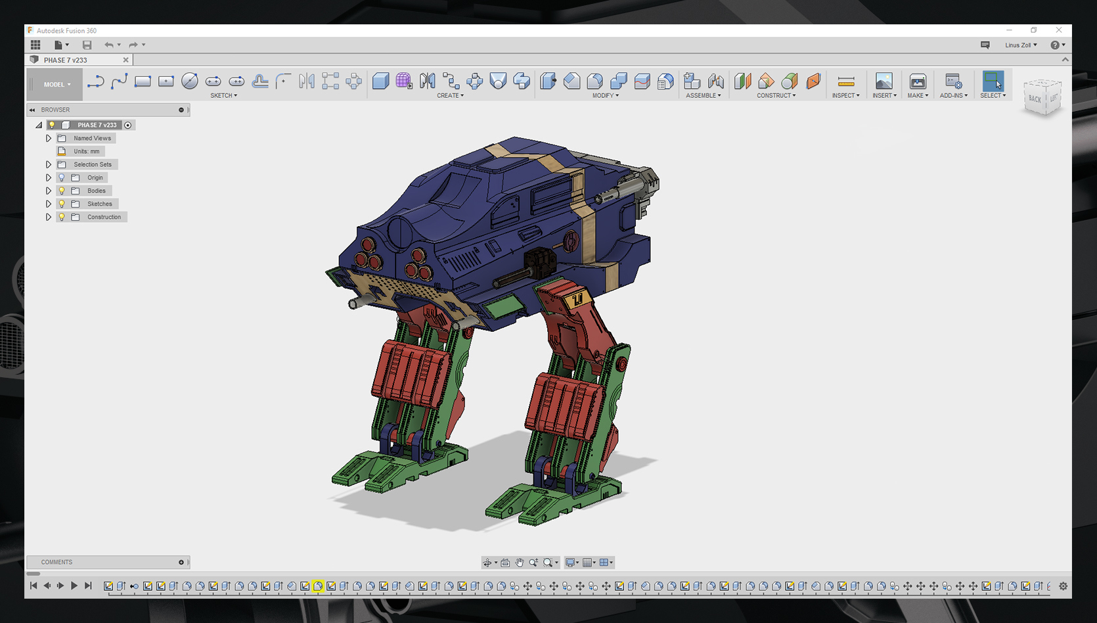Click the yellow highlighted feature in the timeline
This screenshot has width=1097, height=623.
pyautogui.click(x=318, y=586)
